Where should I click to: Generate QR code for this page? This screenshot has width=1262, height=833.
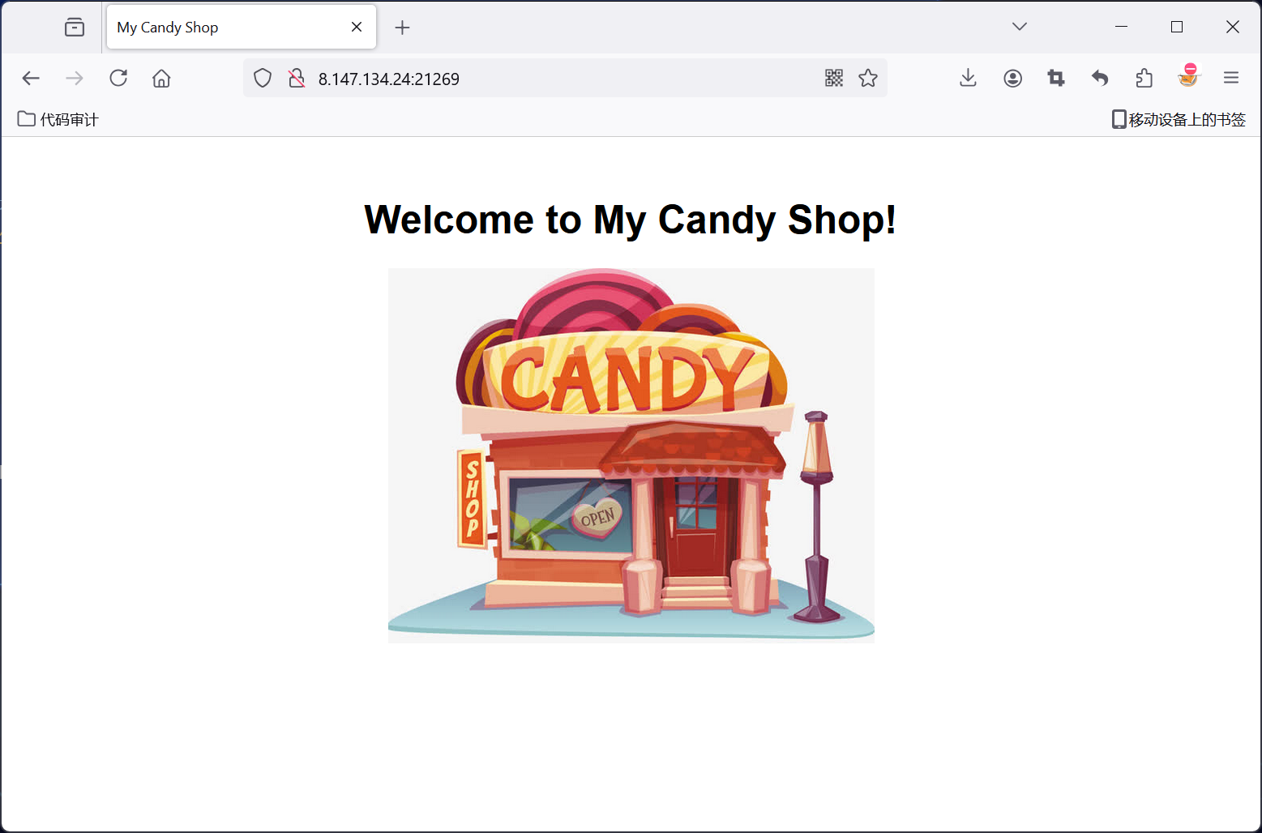[x=834, y=78]
